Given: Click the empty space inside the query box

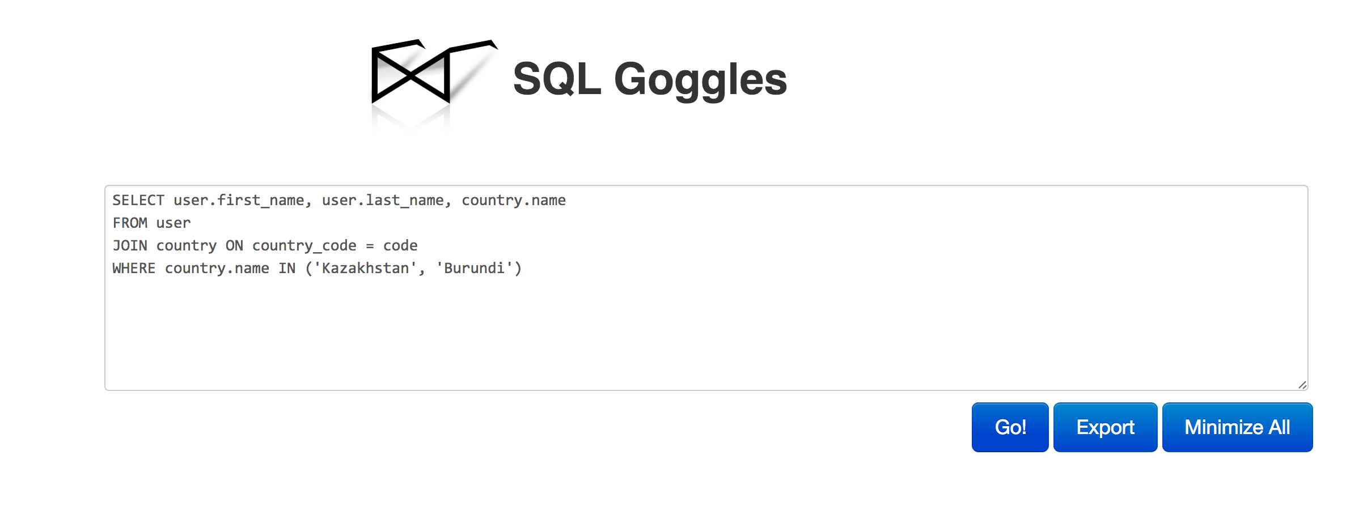Looking at the screenshot, I should 706,334.
